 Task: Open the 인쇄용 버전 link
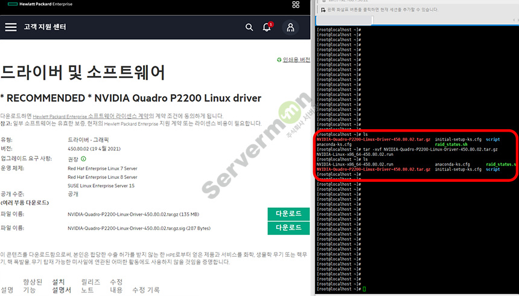click(x=296, y=60)
